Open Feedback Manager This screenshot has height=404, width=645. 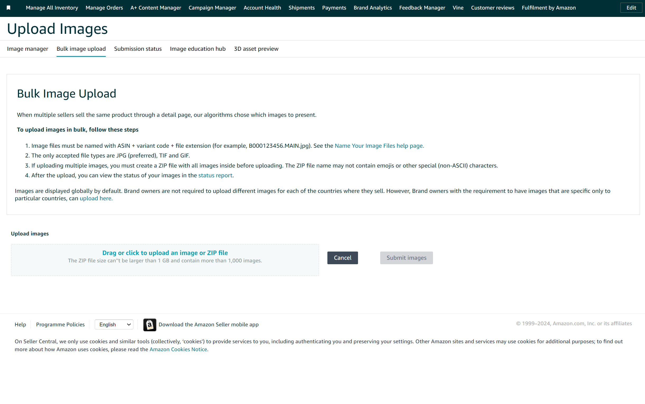click(x=422, y=8)
